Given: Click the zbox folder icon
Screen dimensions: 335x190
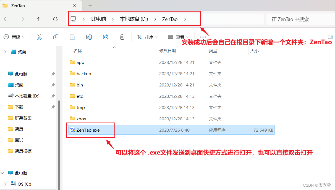Looking at the screenshot, I should click(x=72, y=119).
